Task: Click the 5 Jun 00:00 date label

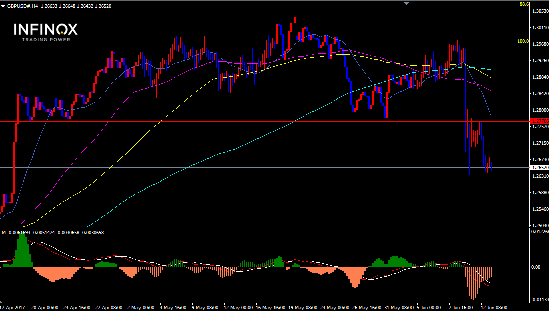Action: coord(429,308)
